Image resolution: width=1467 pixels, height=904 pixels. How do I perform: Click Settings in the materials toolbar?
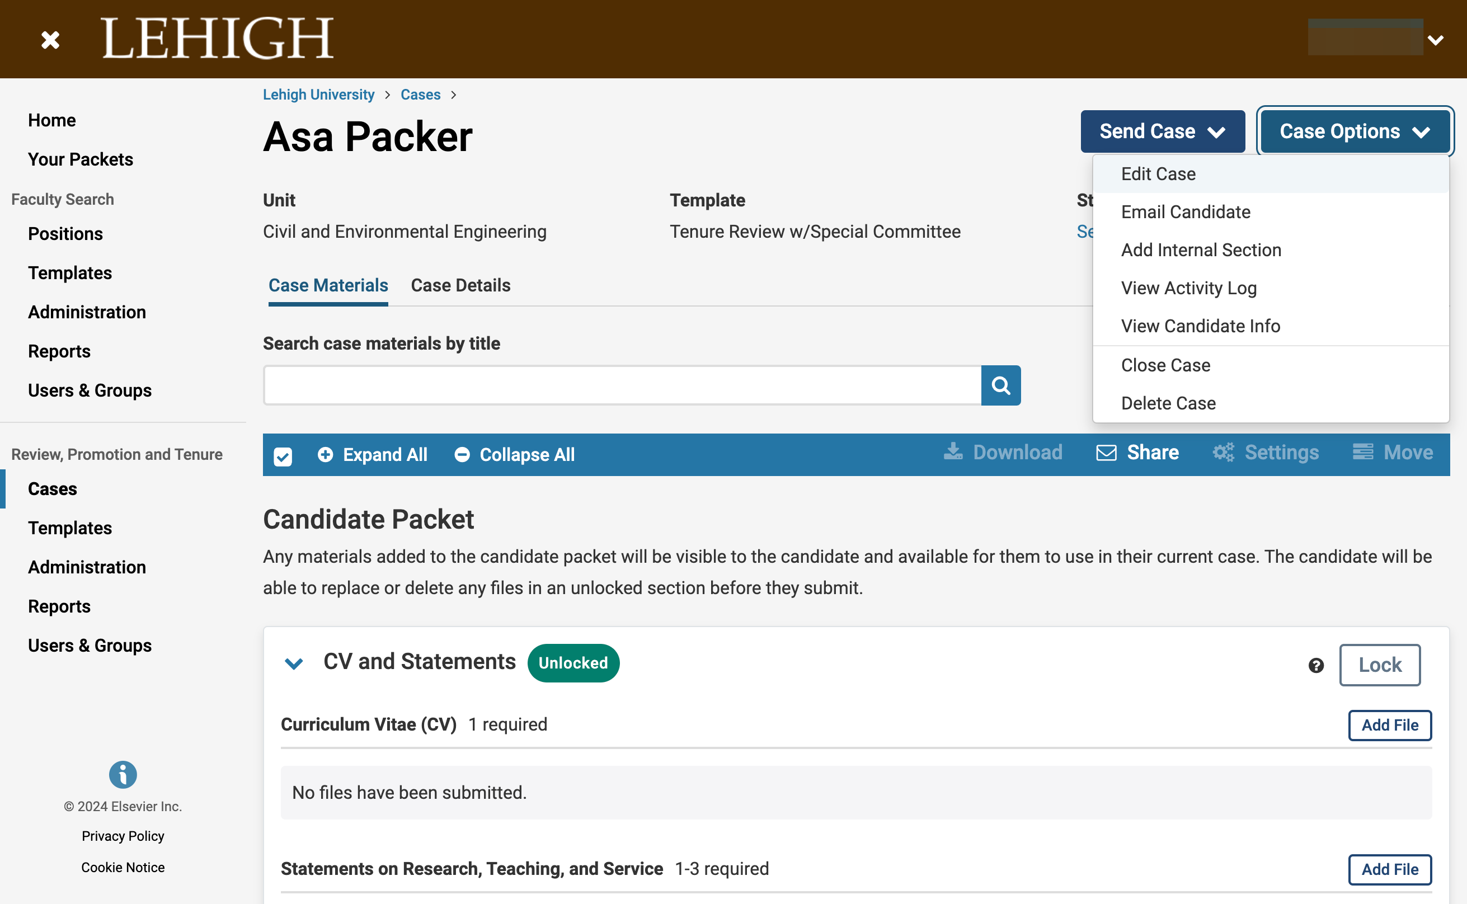pyautogui.click(x=1266, y=452)
